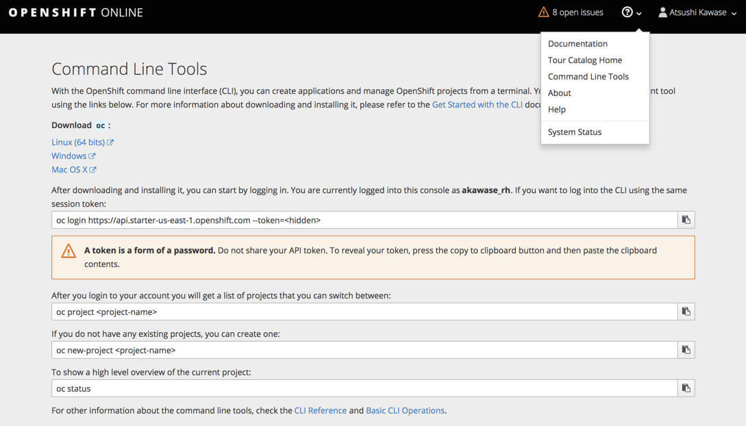Open Get Started with the CLI link
The width and height of the screenshot is (746, 426).
click(477, 105)
